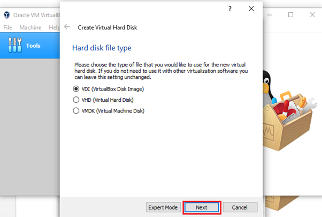
Task: Go back using the dialog's arrow
Action: click(x=67, y=27)
